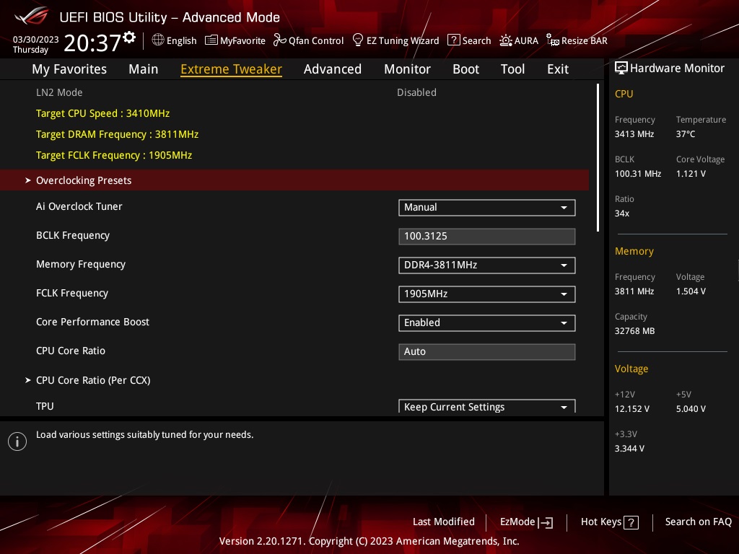Open AURA lighting icon
The height and width of the screenshot is (554, 739).
click(506, 40)
